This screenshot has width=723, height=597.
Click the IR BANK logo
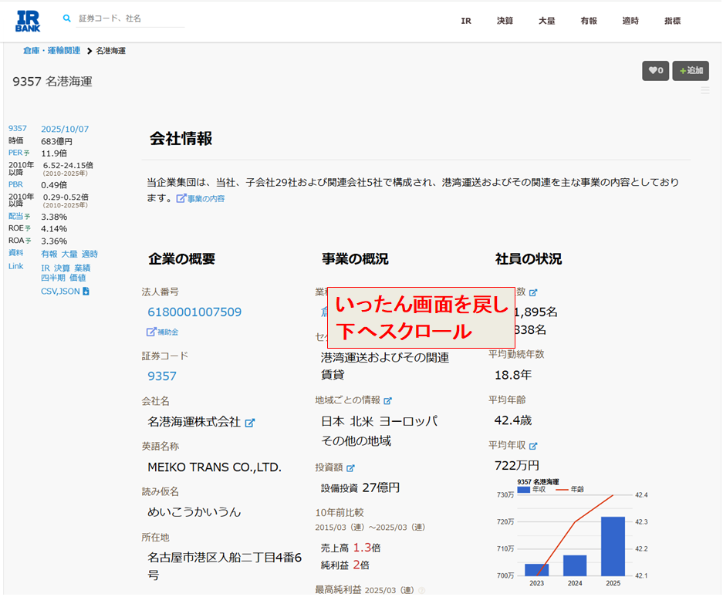(28, 22)
